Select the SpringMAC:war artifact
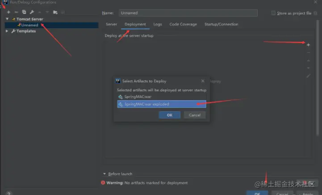Viewport: 322px width, 195px height. tap(162, 97)
